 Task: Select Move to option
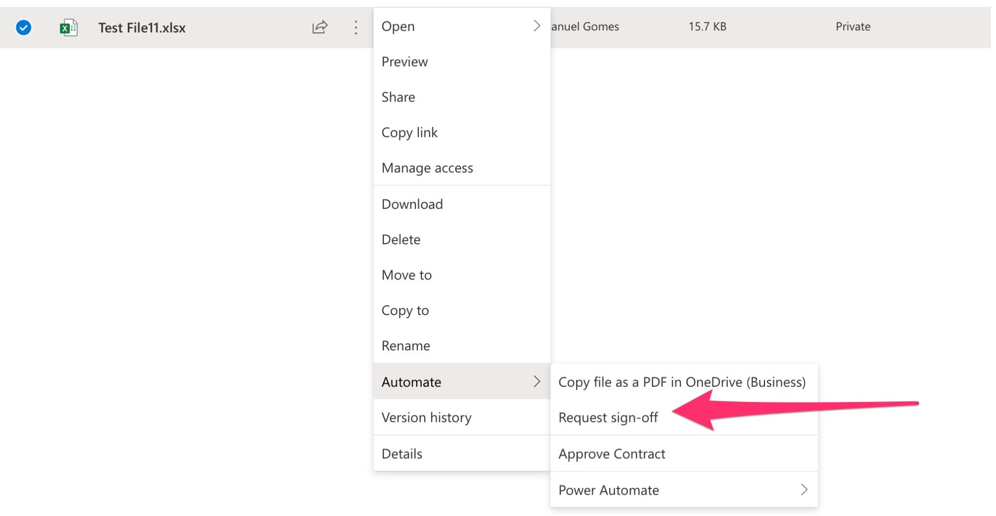[x=462, y=275]
